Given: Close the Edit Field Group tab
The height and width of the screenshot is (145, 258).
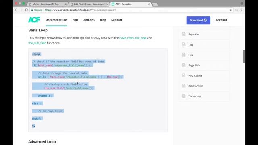Looking at the screenshot, I should [x=107, y=4].
